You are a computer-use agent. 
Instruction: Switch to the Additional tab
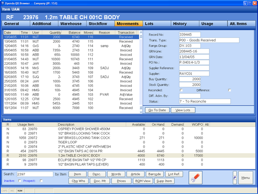point(44,24)
